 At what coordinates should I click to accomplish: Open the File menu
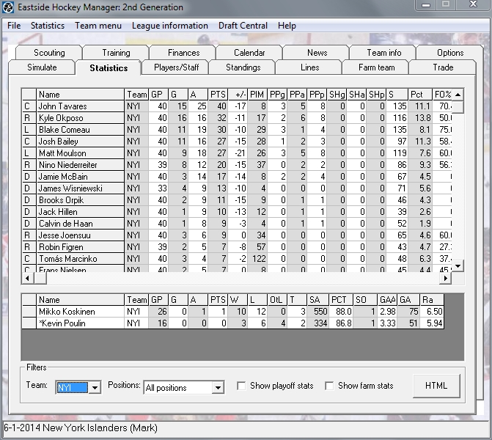pyautogui.click(x=14, y=26)
